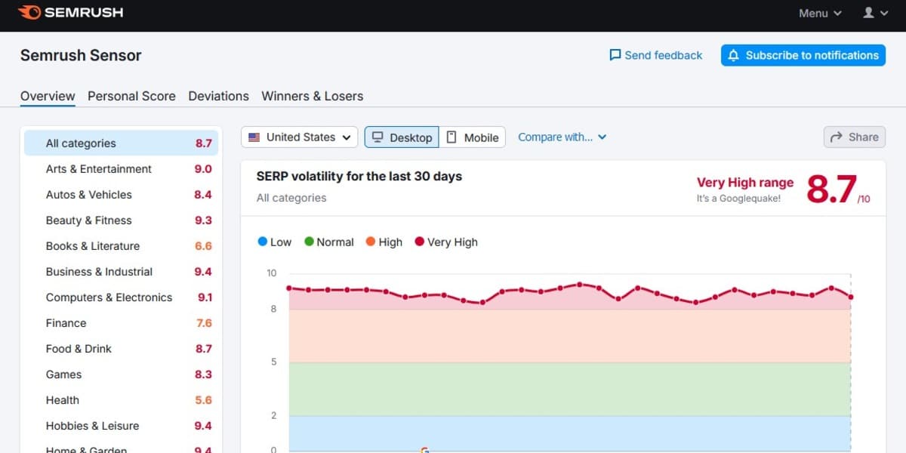
Task: Toggle the Normal legend series
Action: coord(328,242)
